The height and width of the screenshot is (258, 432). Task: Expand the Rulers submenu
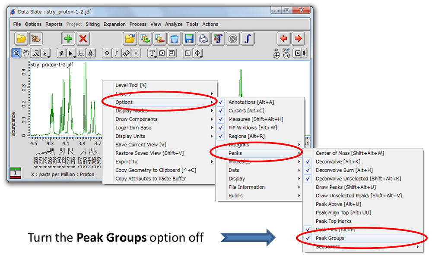pos(235,196)
